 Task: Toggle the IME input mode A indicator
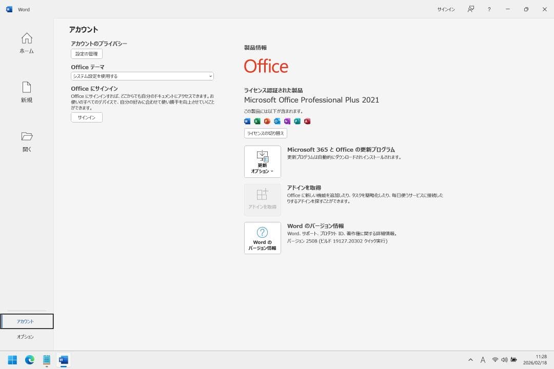click(x=483, y=360)
